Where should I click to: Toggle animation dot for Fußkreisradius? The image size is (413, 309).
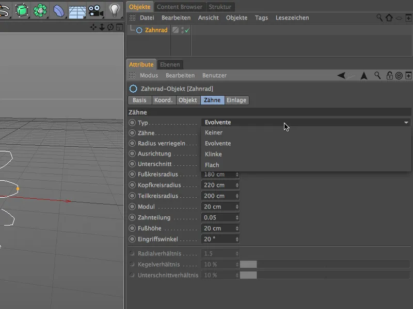pos(132,174)
